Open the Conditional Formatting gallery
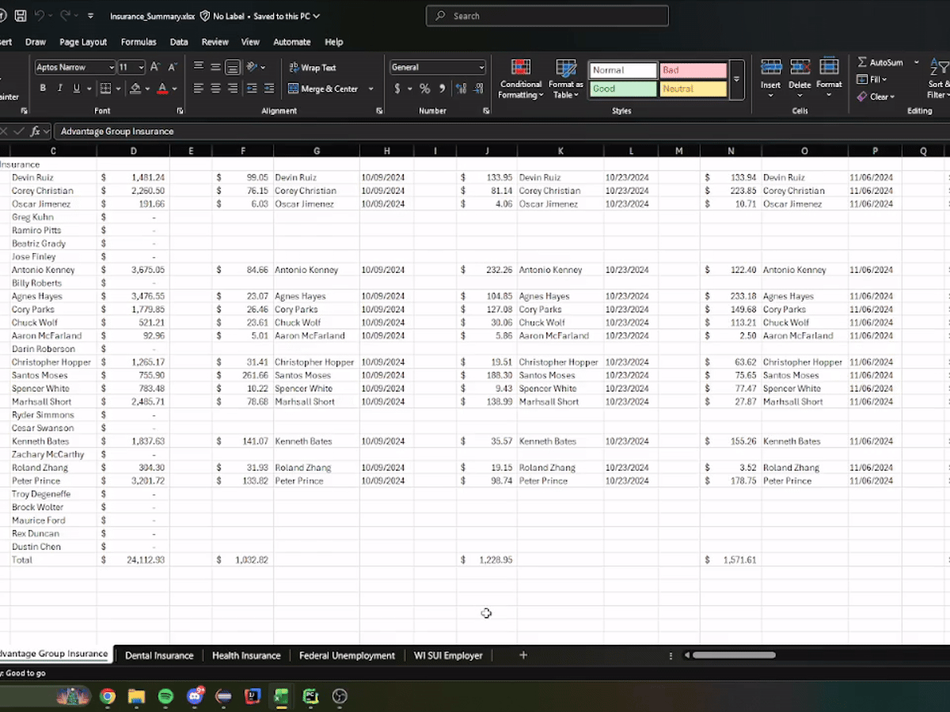Image resolution: width=950 pixels, height=712 pixels. (520, 78)
